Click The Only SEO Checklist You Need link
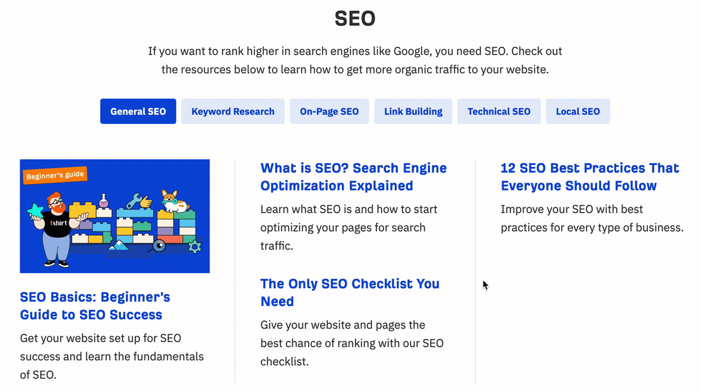Viewport: 701px width, 392px height. (x=350, y=292)
